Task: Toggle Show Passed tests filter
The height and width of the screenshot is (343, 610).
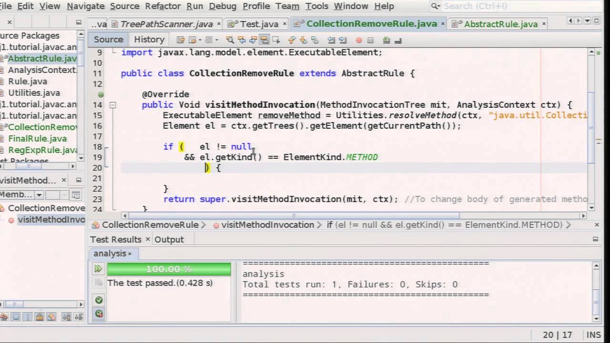Action: point(99,300)
